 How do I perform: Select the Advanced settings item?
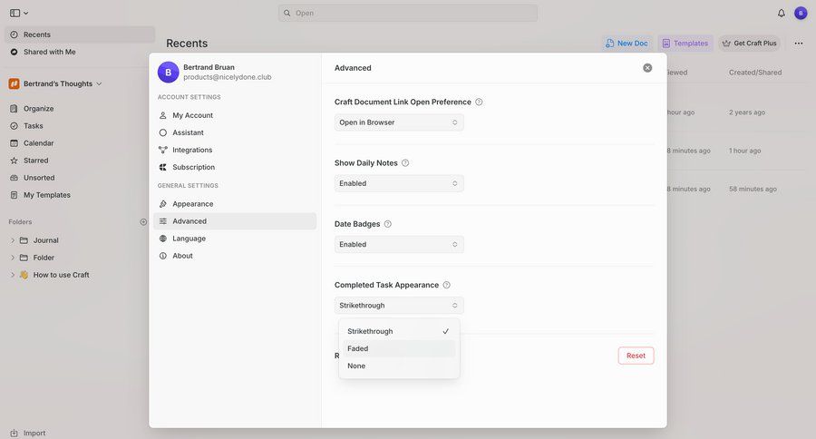click(x=235, y=220)
